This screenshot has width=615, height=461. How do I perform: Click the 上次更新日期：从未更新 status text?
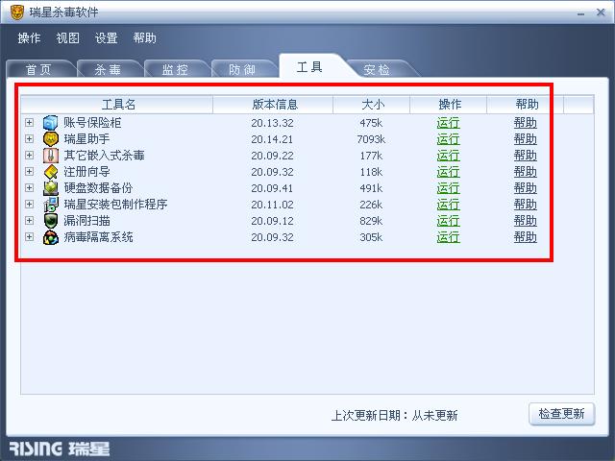[x=394, y=416]
